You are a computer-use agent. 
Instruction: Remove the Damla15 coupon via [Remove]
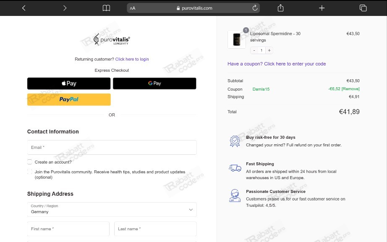click(350, 89)
